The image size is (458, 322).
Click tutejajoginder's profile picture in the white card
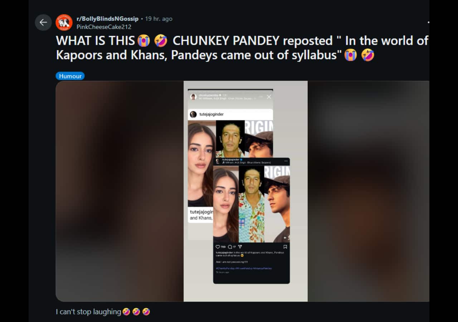[x=193, y=114]
